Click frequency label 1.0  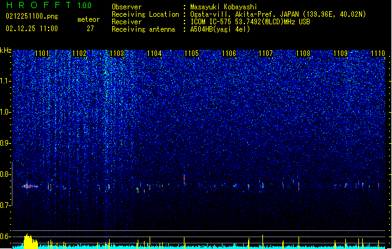tap(6, 112)
